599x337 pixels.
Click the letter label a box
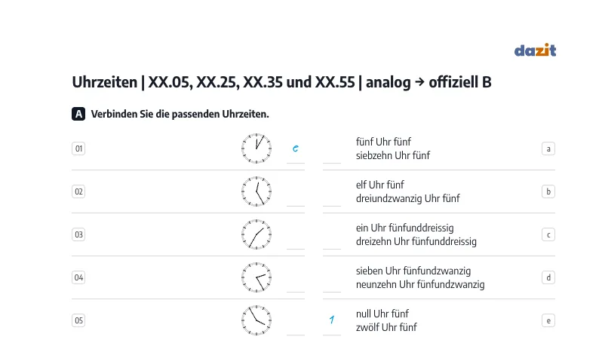coord(548,149)
